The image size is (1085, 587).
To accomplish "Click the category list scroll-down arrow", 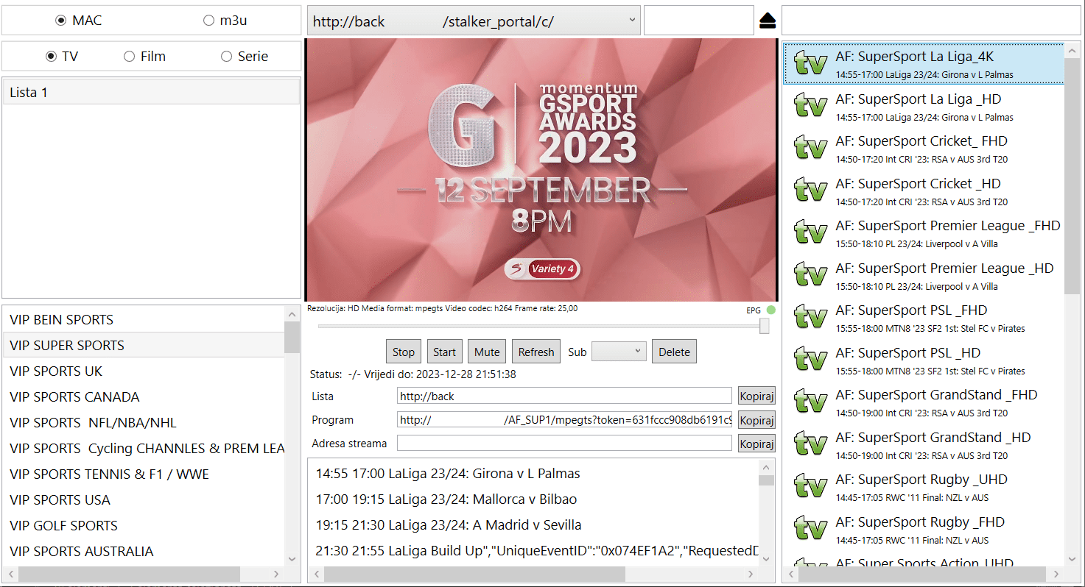I will pos(292,559).
